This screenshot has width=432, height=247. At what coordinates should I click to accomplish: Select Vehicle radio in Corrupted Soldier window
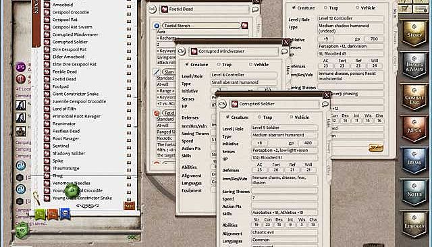coord(291,117)
